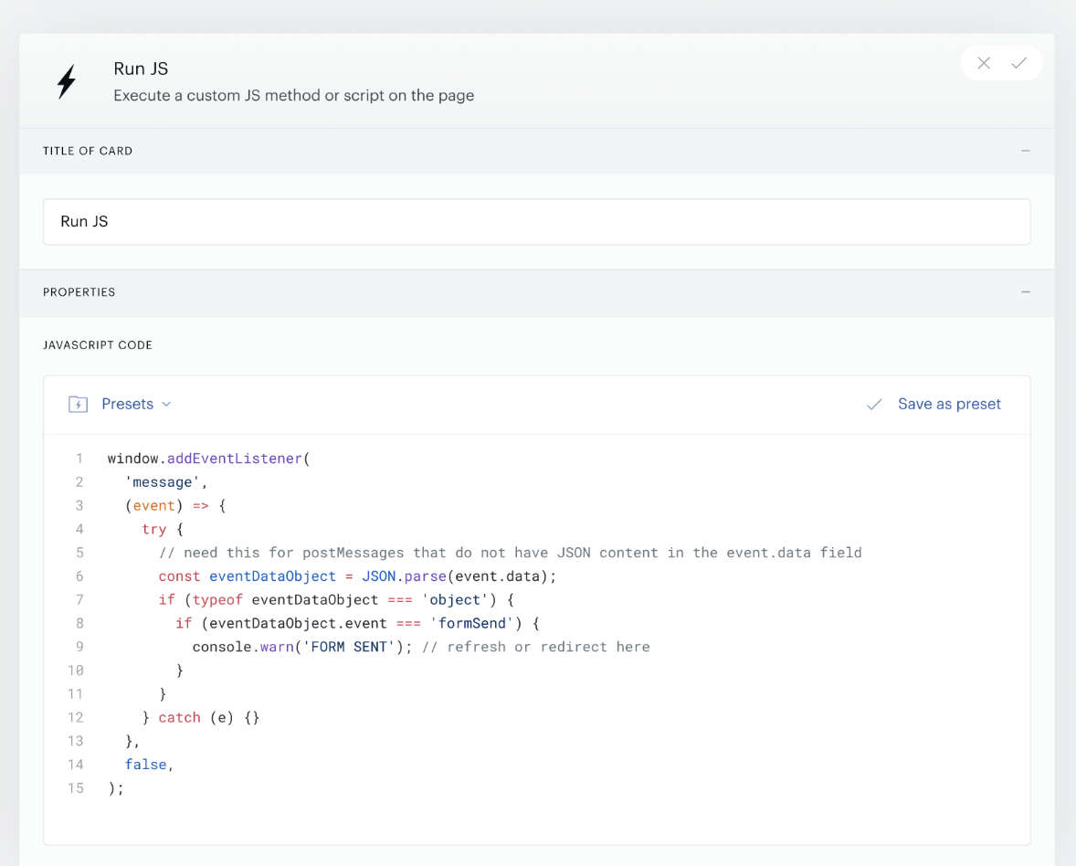The image size is (1076, 866).
Task: Click the checkmark beside Save as preset
Action: [x=874, y=404]
